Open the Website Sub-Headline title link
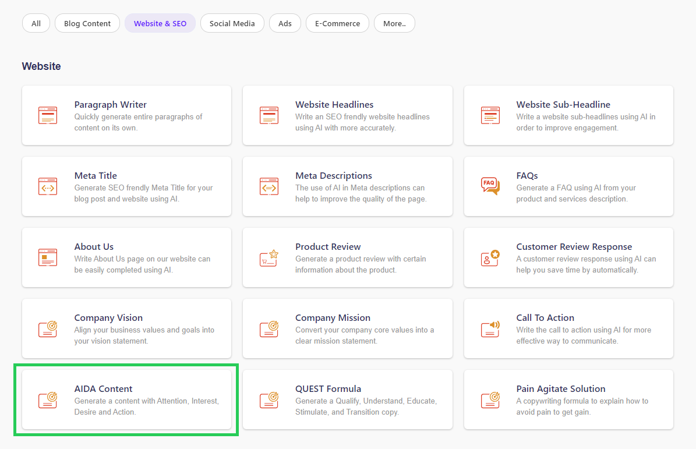 pyautogui.click(x=563, y=105)
